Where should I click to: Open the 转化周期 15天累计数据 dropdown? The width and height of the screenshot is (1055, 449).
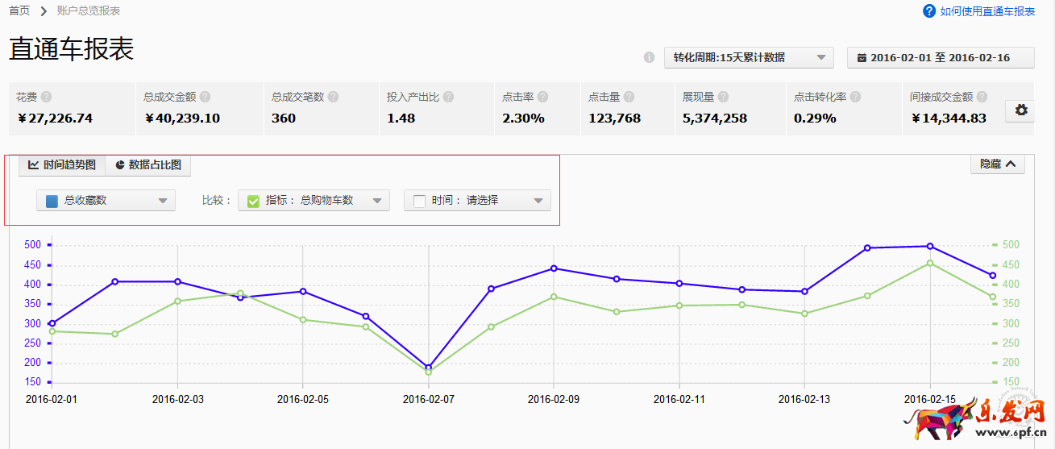point(749,57)
